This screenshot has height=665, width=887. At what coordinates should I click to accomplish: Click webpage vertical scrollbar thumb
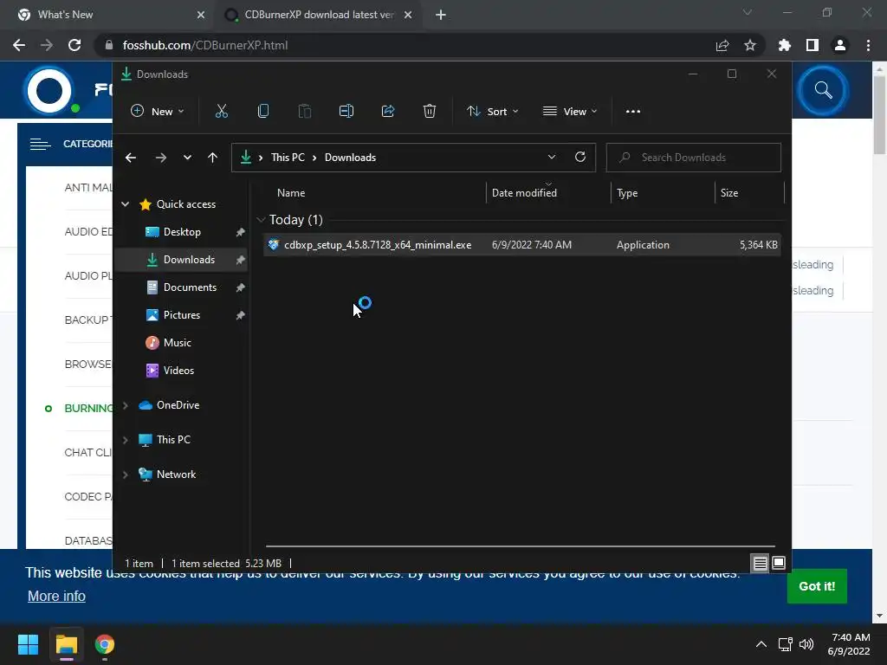coord(879,114)
